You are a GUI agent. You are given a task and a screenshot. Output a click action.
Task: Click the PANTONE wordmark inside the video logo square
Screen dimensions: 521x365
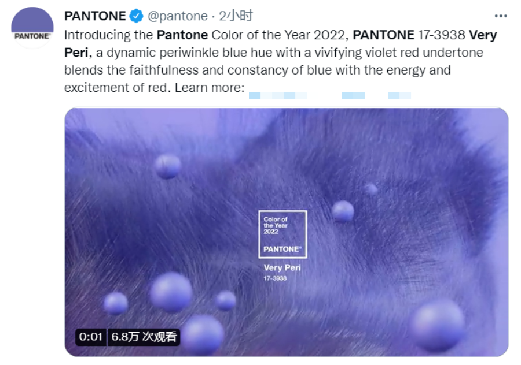(282, 249)
